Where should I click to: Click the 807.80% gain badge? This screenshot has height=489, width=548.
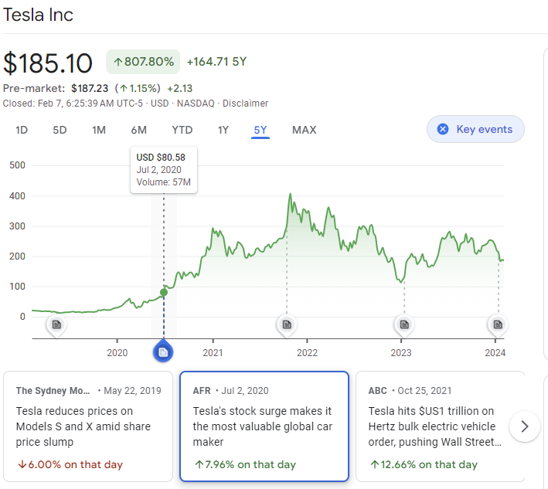coord(143,62)
